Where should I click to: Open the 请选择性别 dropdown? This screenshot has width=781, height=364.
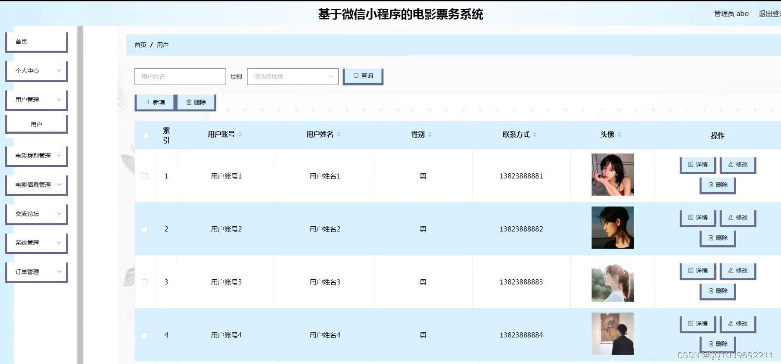(293, 76)
